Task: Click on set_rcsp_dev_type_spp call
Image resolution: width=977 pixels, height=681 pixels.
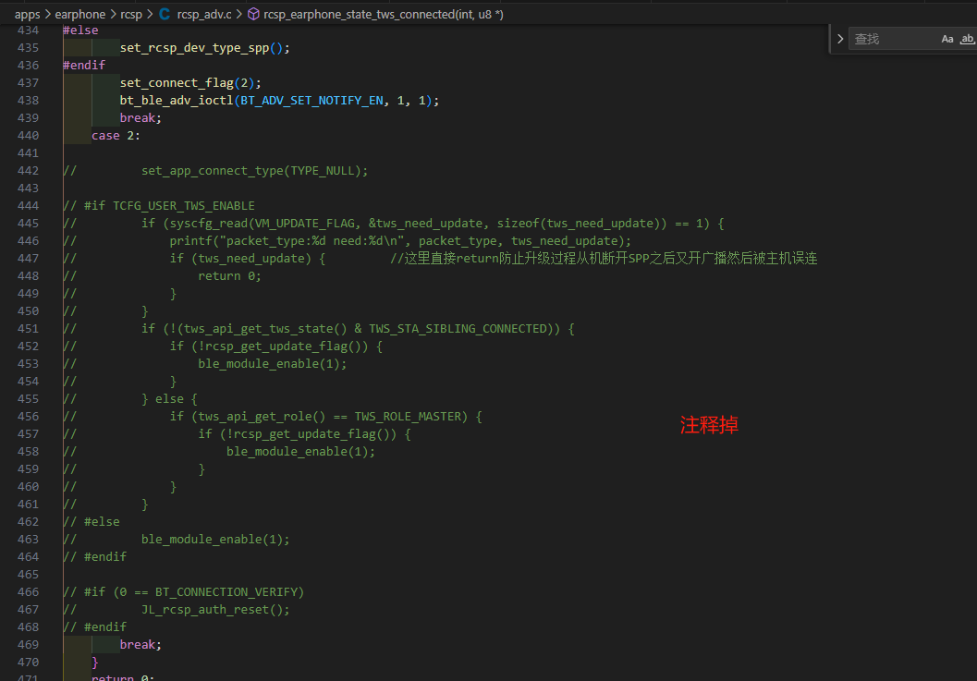Action: click(205, 47)
